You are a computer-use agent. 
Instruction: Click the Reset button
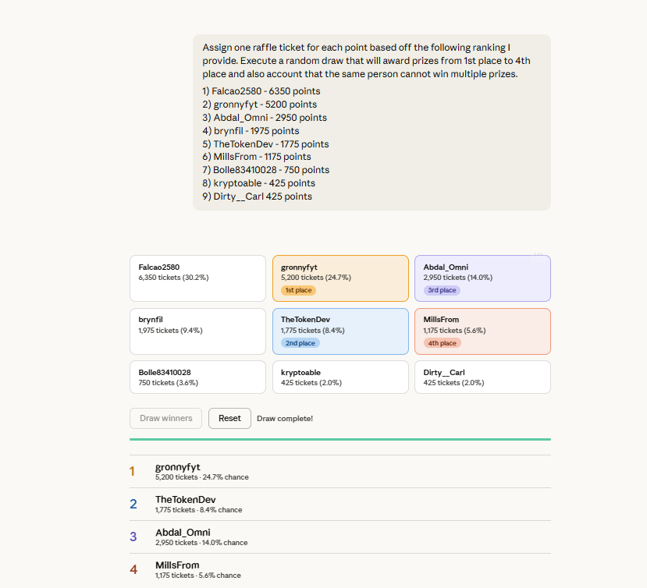click(229, 418)
